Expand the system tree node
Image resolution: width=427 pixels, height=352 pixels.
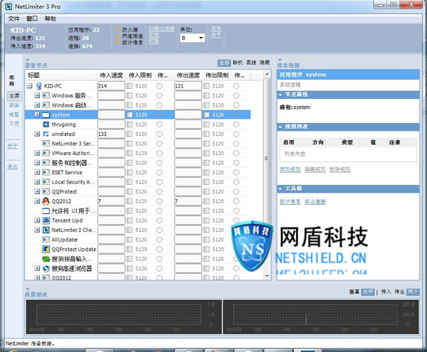(x=37, y=114)
